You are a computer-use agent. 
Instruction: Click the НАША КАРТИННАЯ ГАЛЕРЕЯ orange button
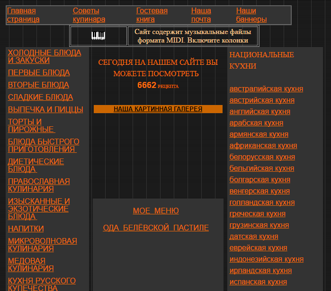[158, 109]
